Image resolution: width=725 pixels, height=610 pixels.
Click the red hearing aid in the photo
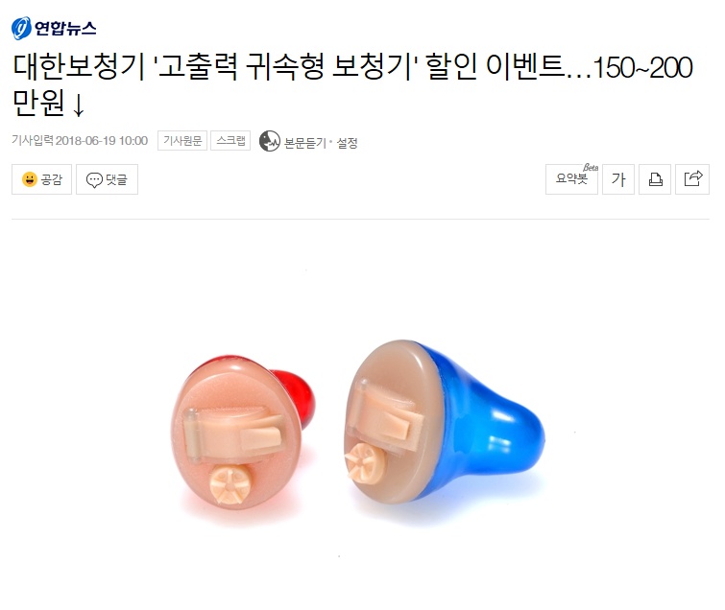pos(242,434)
